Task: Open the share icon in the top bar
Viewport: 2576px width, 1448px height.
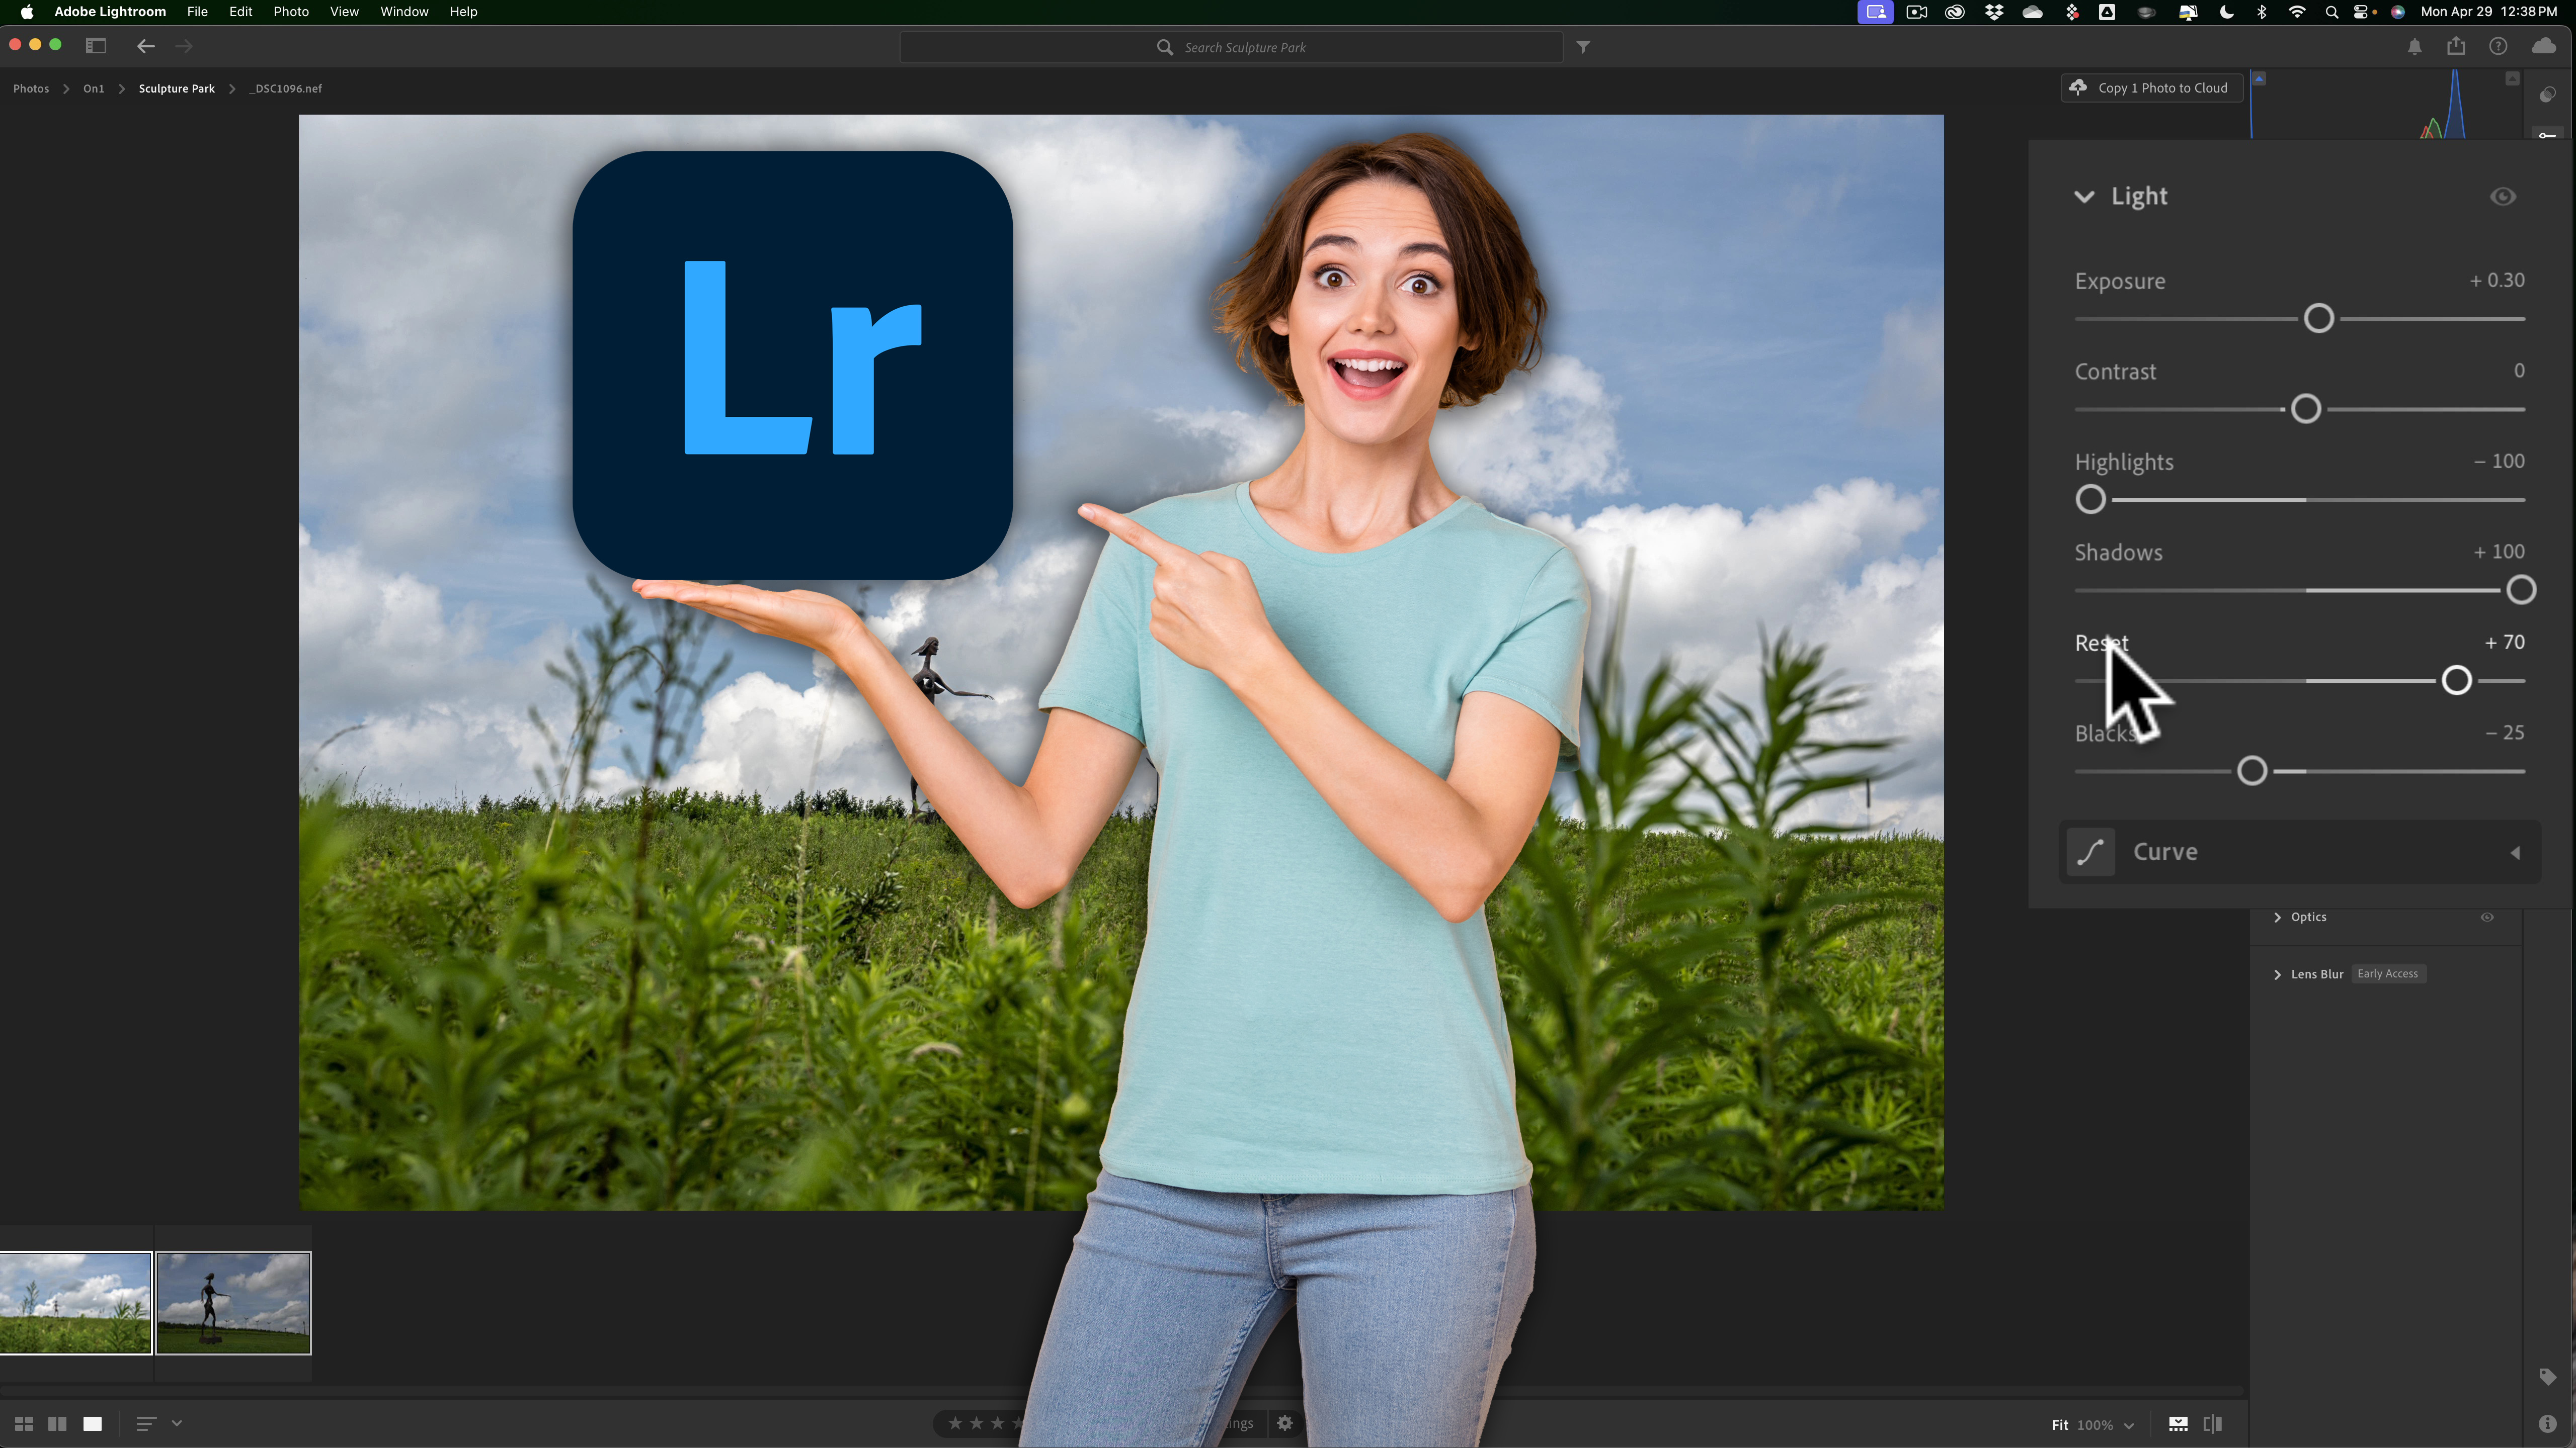Action: [2456, 46]
